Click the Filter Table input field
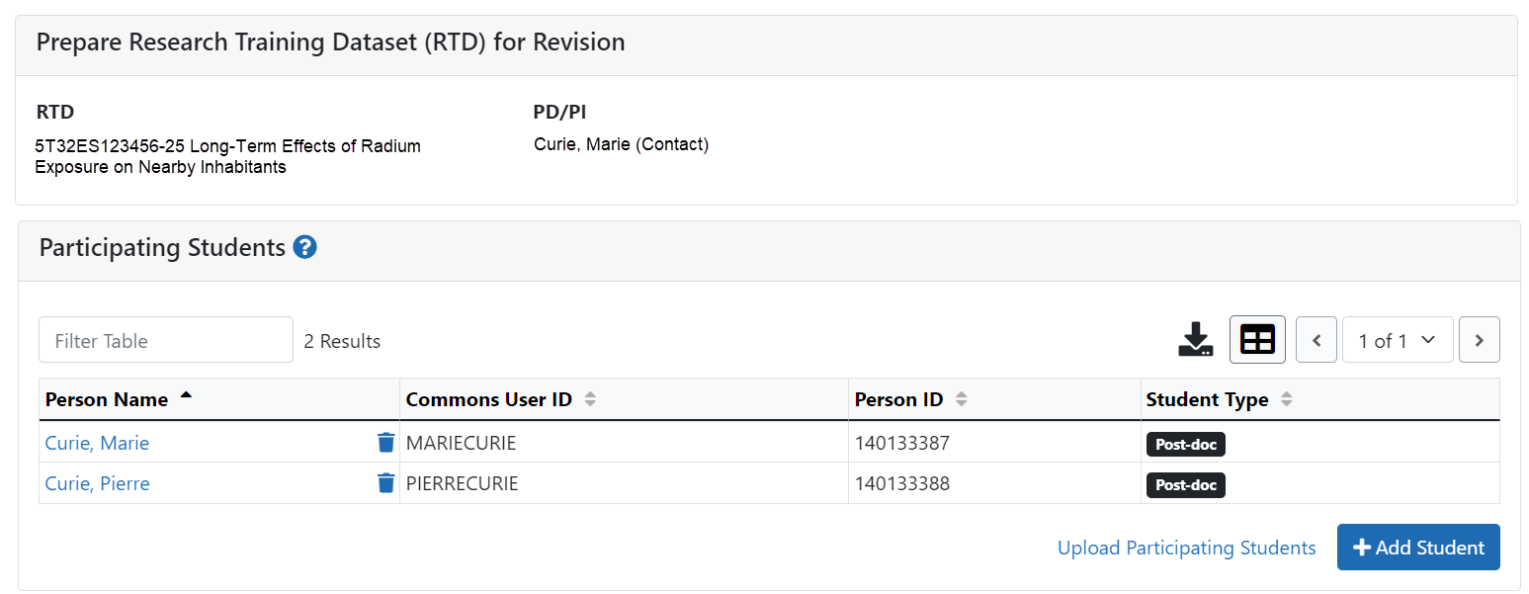Image resolution: width=1529 pixels, height=594 pixels. 166,340
